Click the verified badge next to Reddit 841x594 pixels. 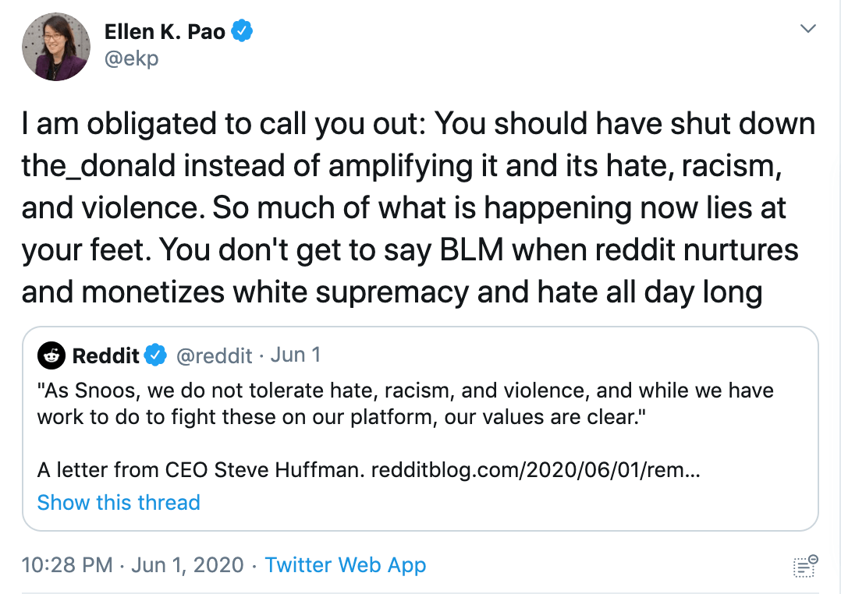point(155,355)
